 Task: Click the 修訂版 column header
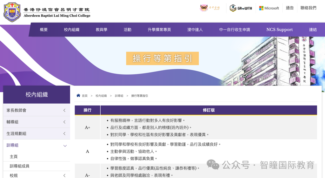209,110
